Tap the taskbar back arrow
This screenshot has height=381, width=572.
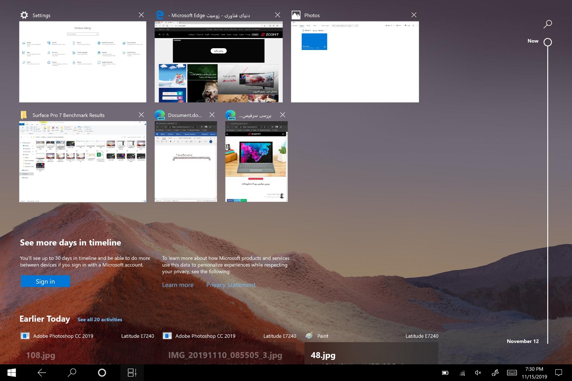click(42, 373)
